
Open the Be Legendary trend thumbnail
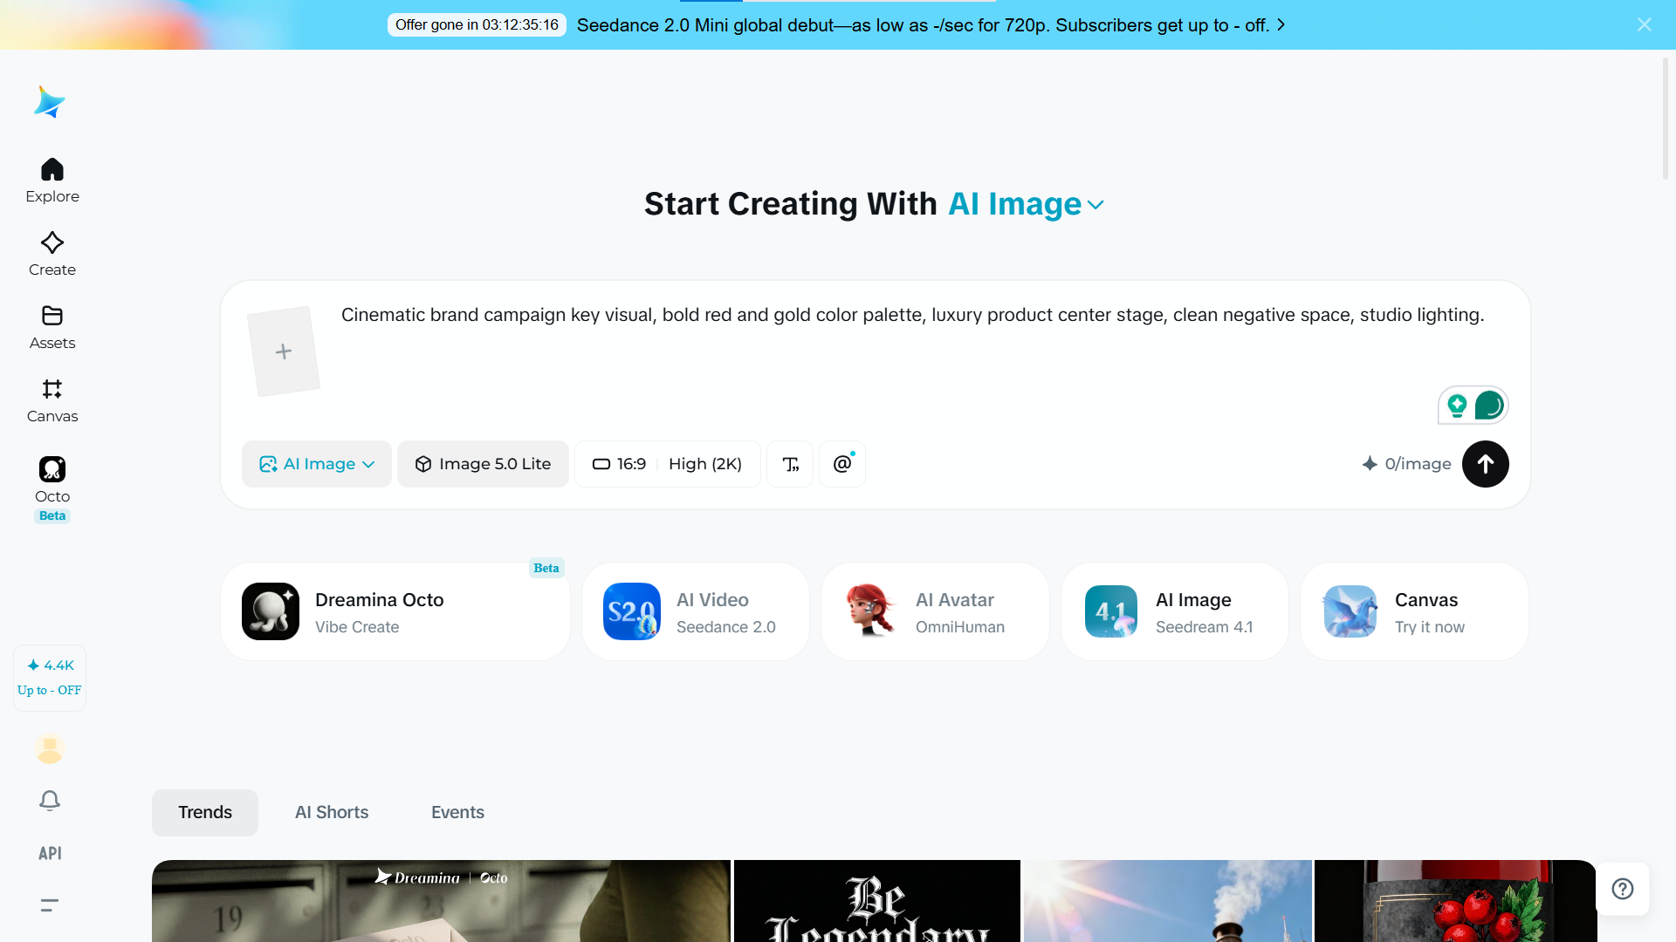[877, 901]
